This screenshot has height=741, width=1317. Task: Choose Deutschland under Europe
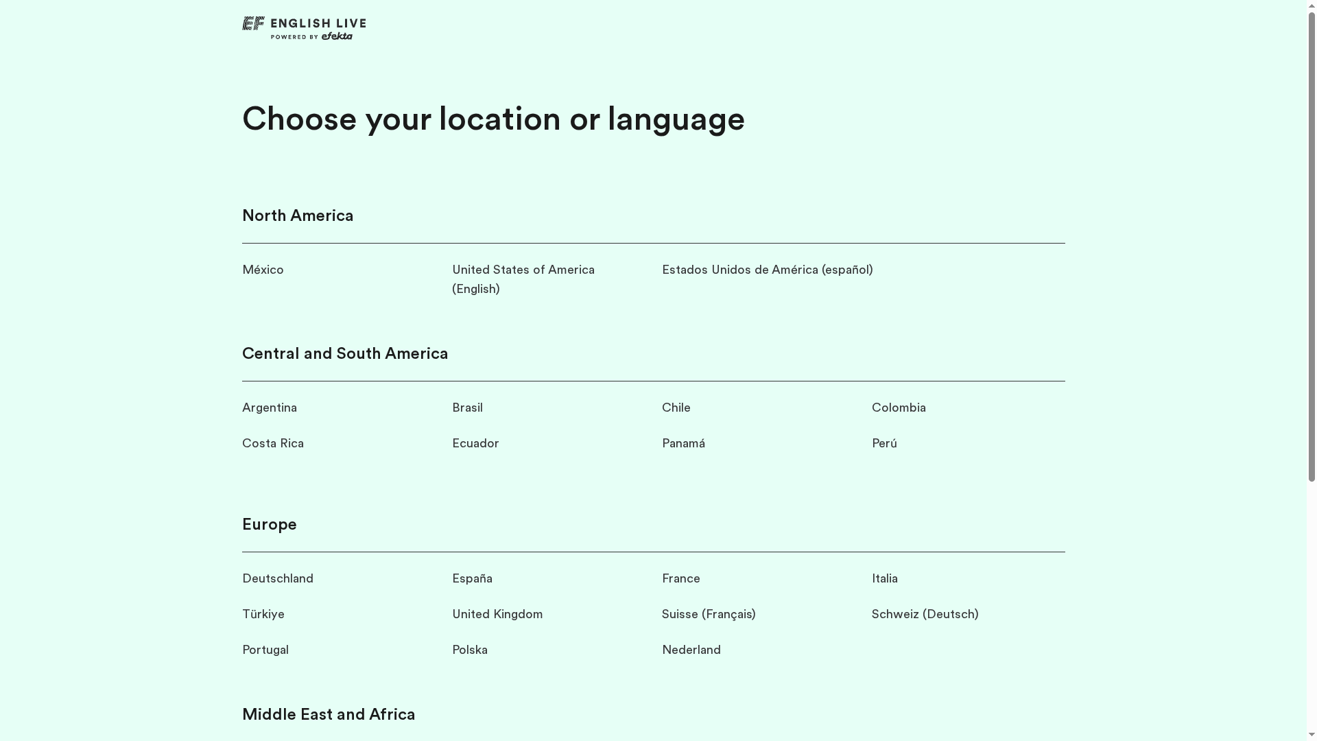(277, 578)
